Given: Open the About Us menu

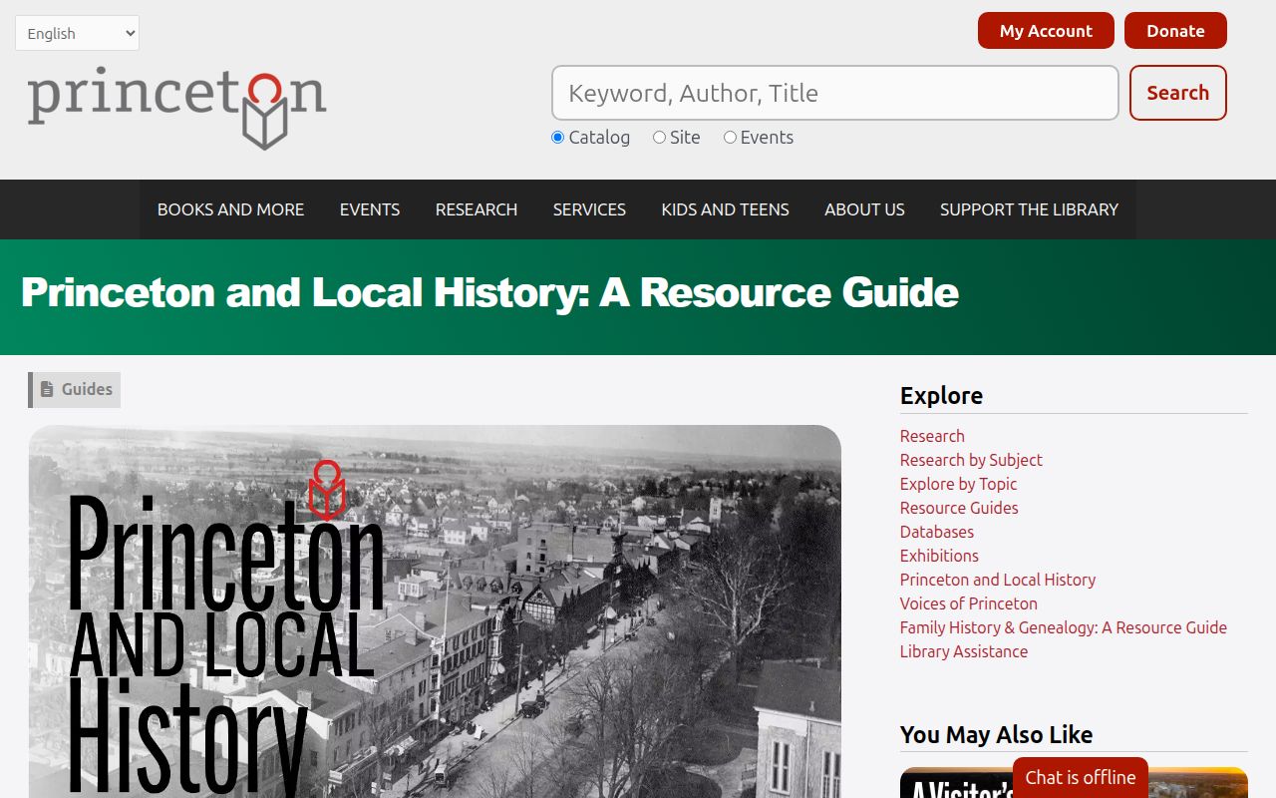Looking at the screenshot, I should (864, 209).
